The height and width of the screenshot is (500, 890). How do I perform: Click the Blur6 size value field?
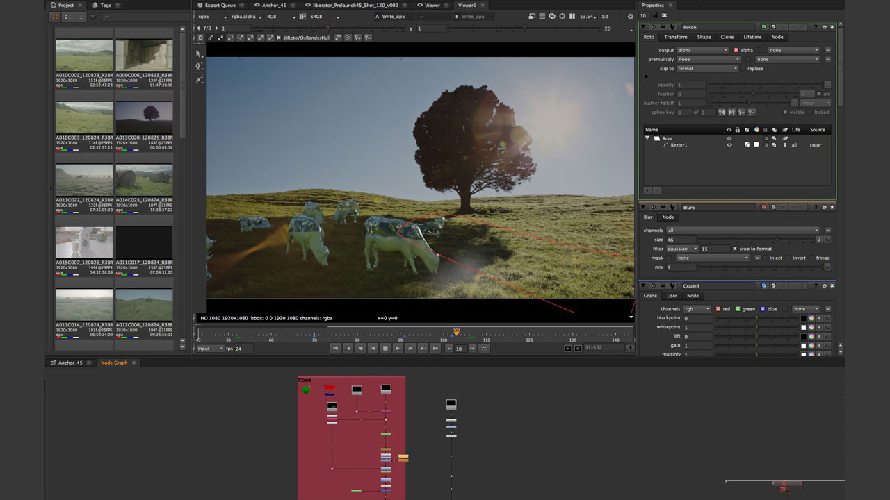coord(681,240)
